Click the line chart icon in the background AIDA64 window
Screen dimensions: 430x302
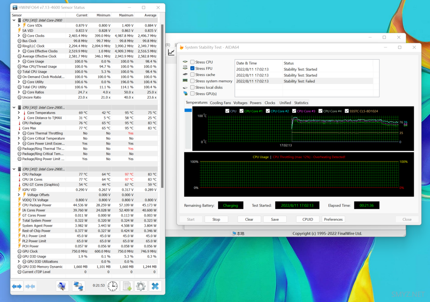171,53
